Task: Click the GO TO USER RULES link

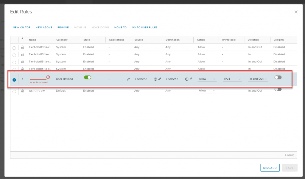Action: click(144, 27)
